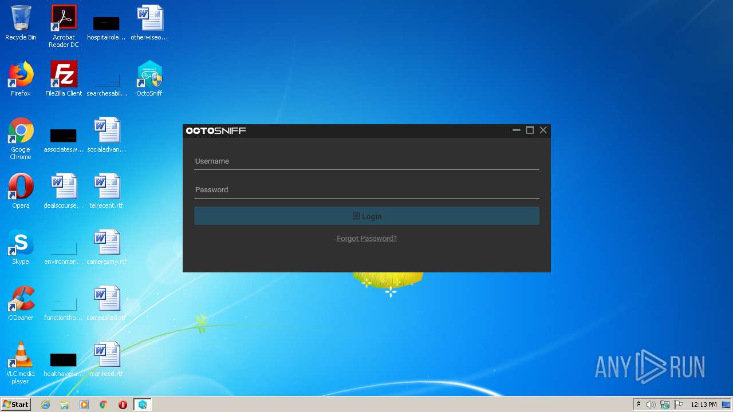733x412 pixels.
Task: Select the CCleaner desktop shortcut
Action: click(x=21, y=304)
